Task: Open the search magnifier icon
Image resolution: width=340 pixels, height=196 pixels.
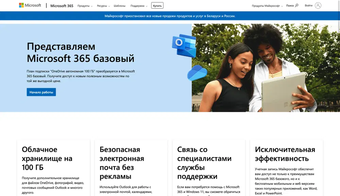Action: pyautogui.click(x=296, y=5)
